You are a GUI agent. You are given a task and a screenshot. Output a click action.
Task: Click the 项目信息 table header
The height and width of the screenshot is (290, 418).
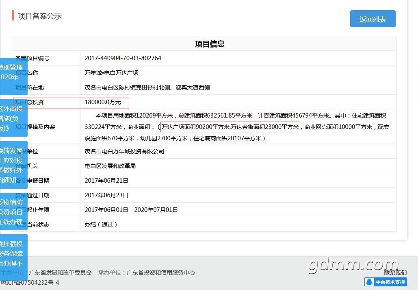point(210,44)
